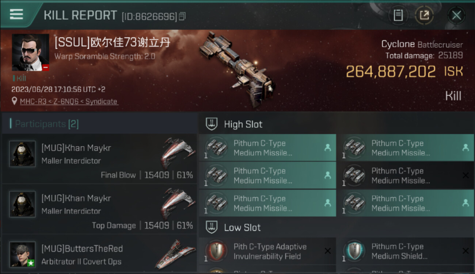Toggle the X mark on destroyed missile launcher
The image size is (475, 274).
(465, 176)
